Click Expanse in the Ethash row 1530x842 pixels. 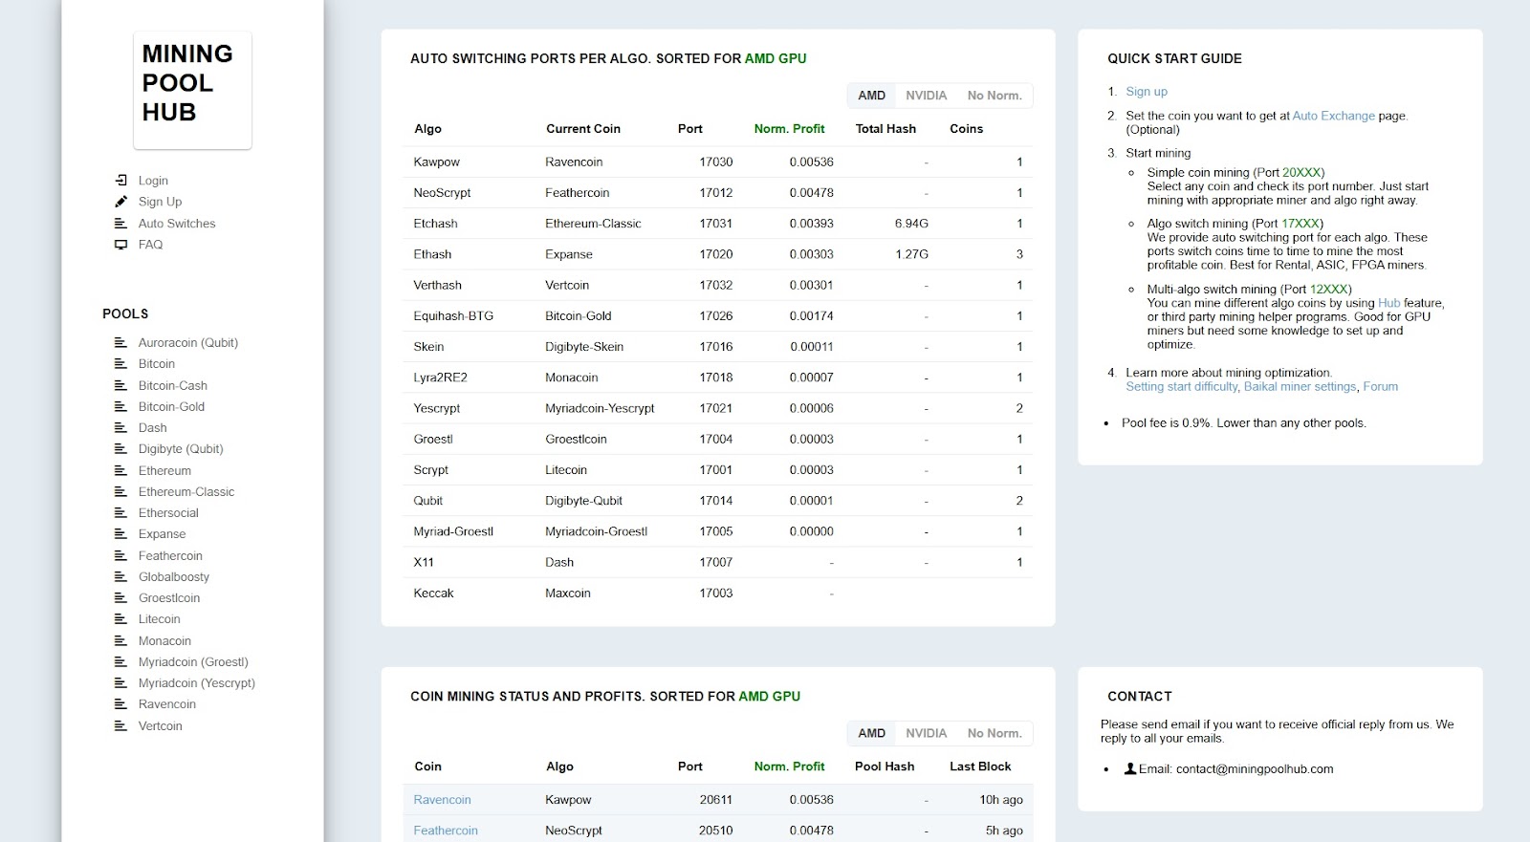click(x=569, y=254)
